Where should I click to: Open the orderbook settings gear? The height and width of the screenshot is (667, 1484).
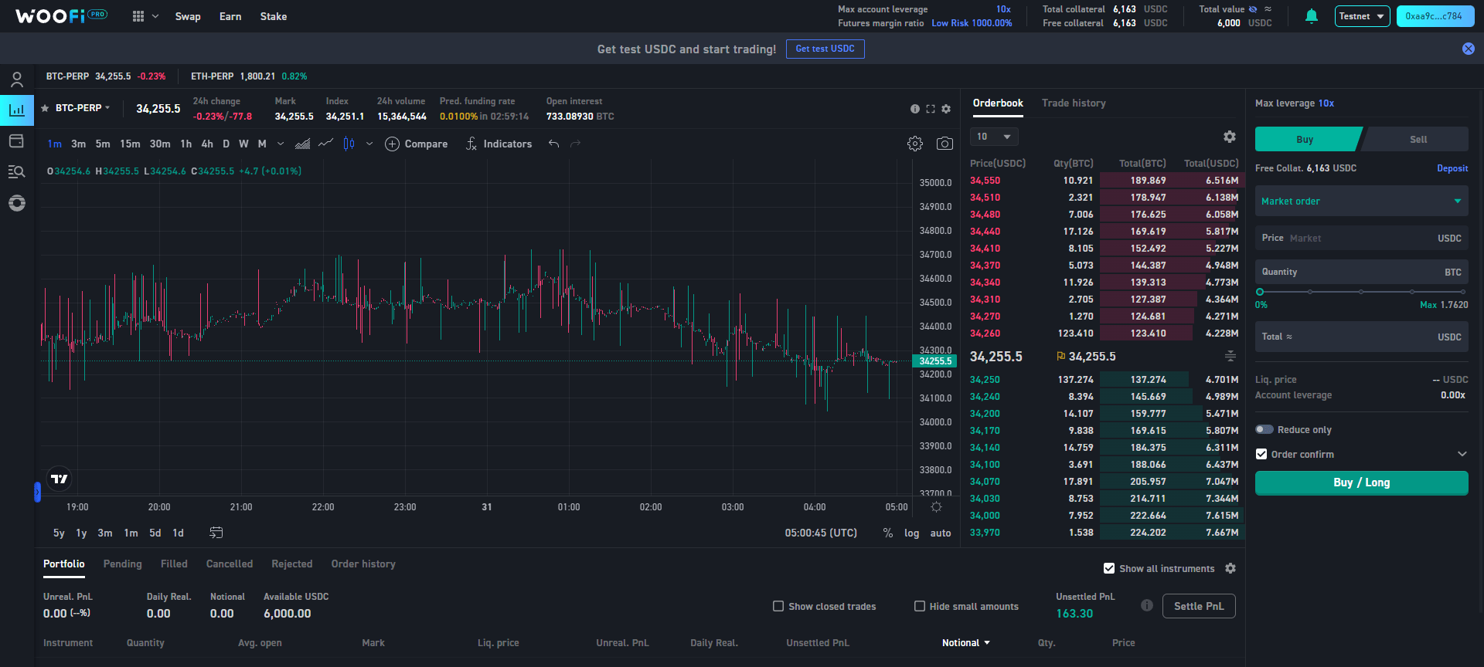1229,137
